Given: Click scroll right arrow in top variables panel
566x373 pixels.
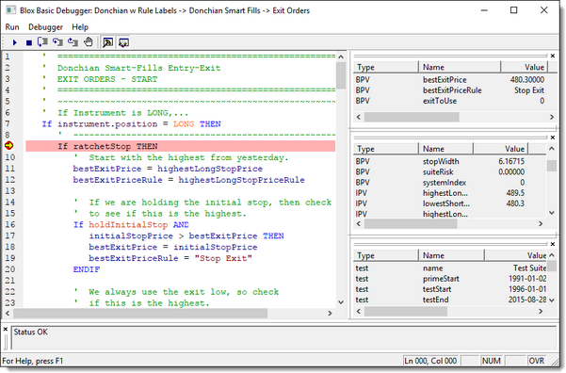Looking at the screenshot, I should (552, 117).
